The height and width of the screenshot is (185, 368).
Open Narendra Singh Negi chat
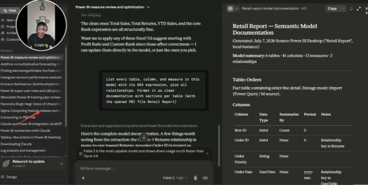32,104
